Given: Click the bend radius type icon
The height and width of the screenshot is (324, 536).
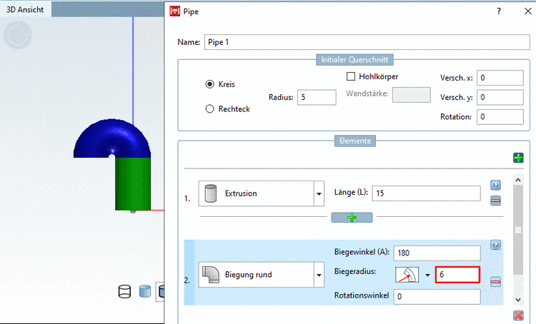Looking at the screenshot, I should (x=407, y=275).
